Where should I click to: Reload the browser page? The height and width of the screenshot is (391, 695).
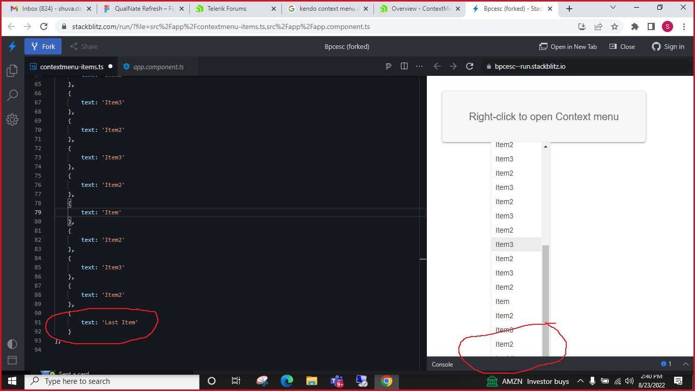[x=44, y=26]
